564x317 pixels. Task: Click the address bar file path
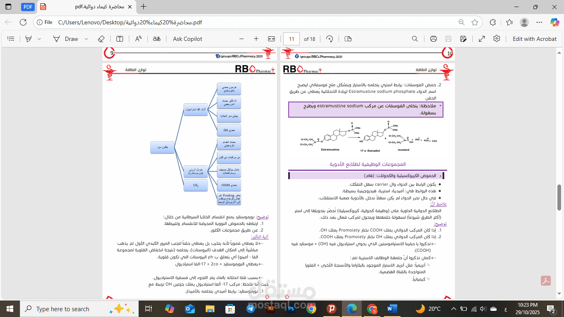click(130, 22)
